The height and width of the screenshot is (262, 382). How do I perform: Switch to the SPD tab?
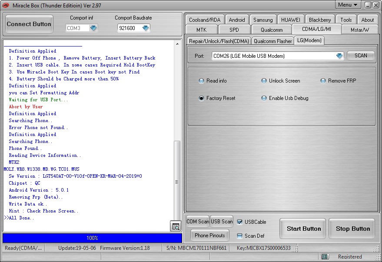tap(234, 30)
